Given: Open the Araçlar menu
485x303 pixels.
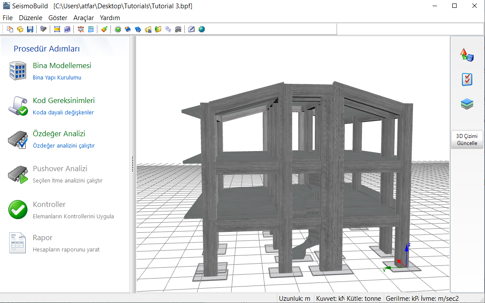Looking at the screenshot, I should pos(83,18).
